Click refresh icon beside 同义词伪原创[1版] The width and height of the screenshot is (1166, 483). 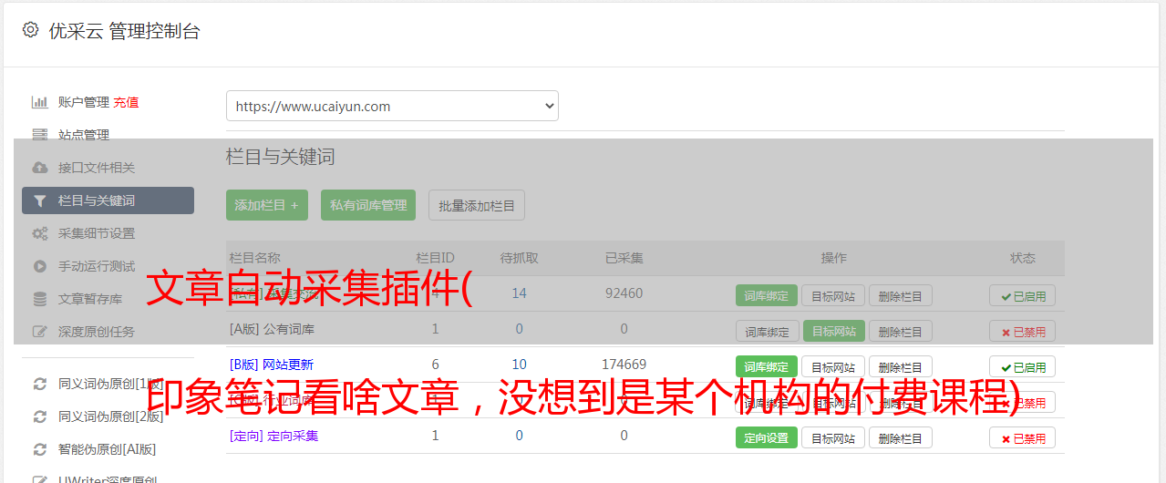39,384
